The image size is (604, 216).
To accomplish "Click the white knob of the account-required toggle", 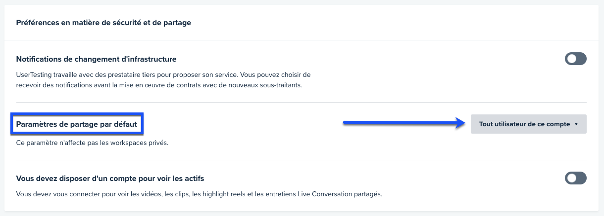I will click(x=571, y=178).
